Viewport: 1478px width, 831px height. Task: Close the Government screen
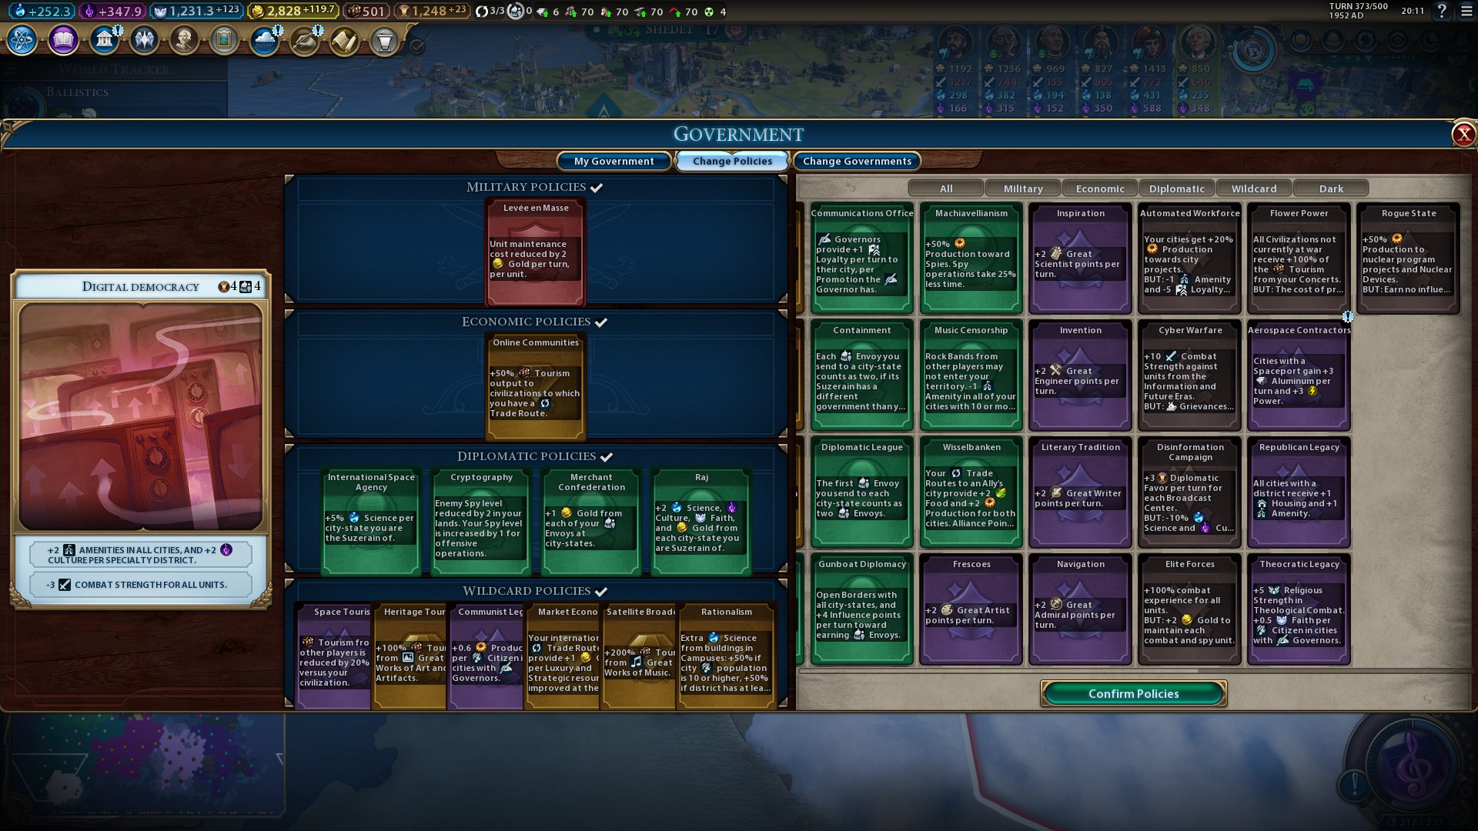click(x=1463, y=135)
